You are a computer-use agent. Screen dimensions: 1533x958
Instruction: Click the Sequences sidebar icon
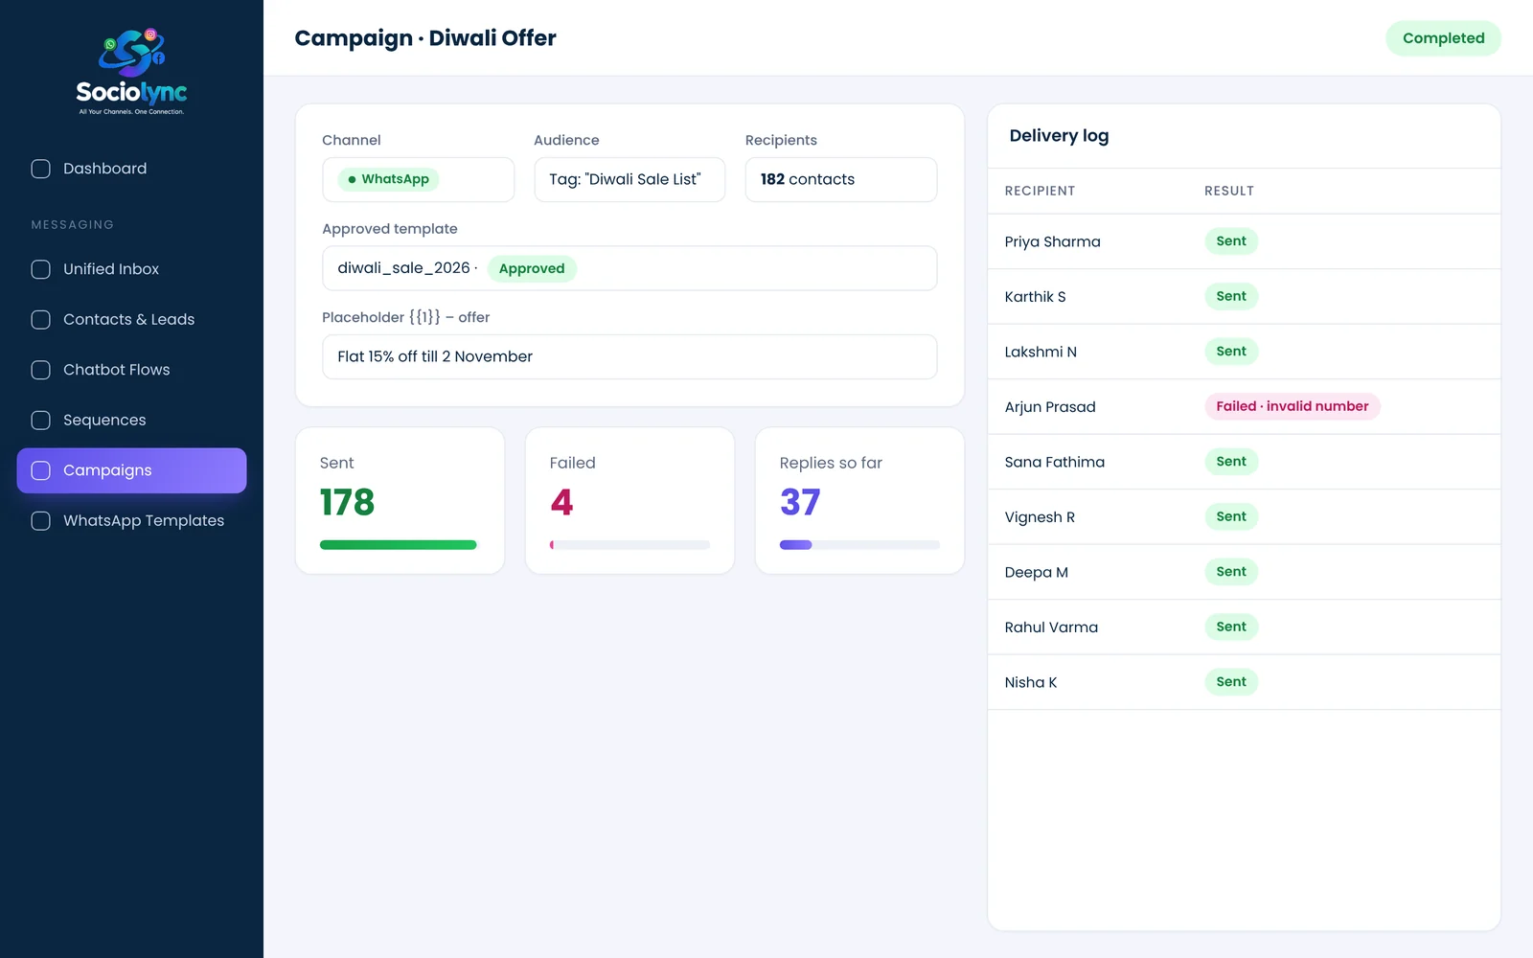41,420
